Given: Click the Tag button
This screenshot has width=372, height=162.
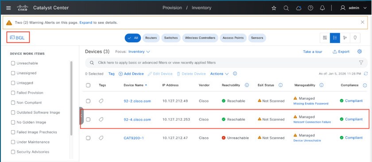Looking at the screenshot, I should pos(112,74).
